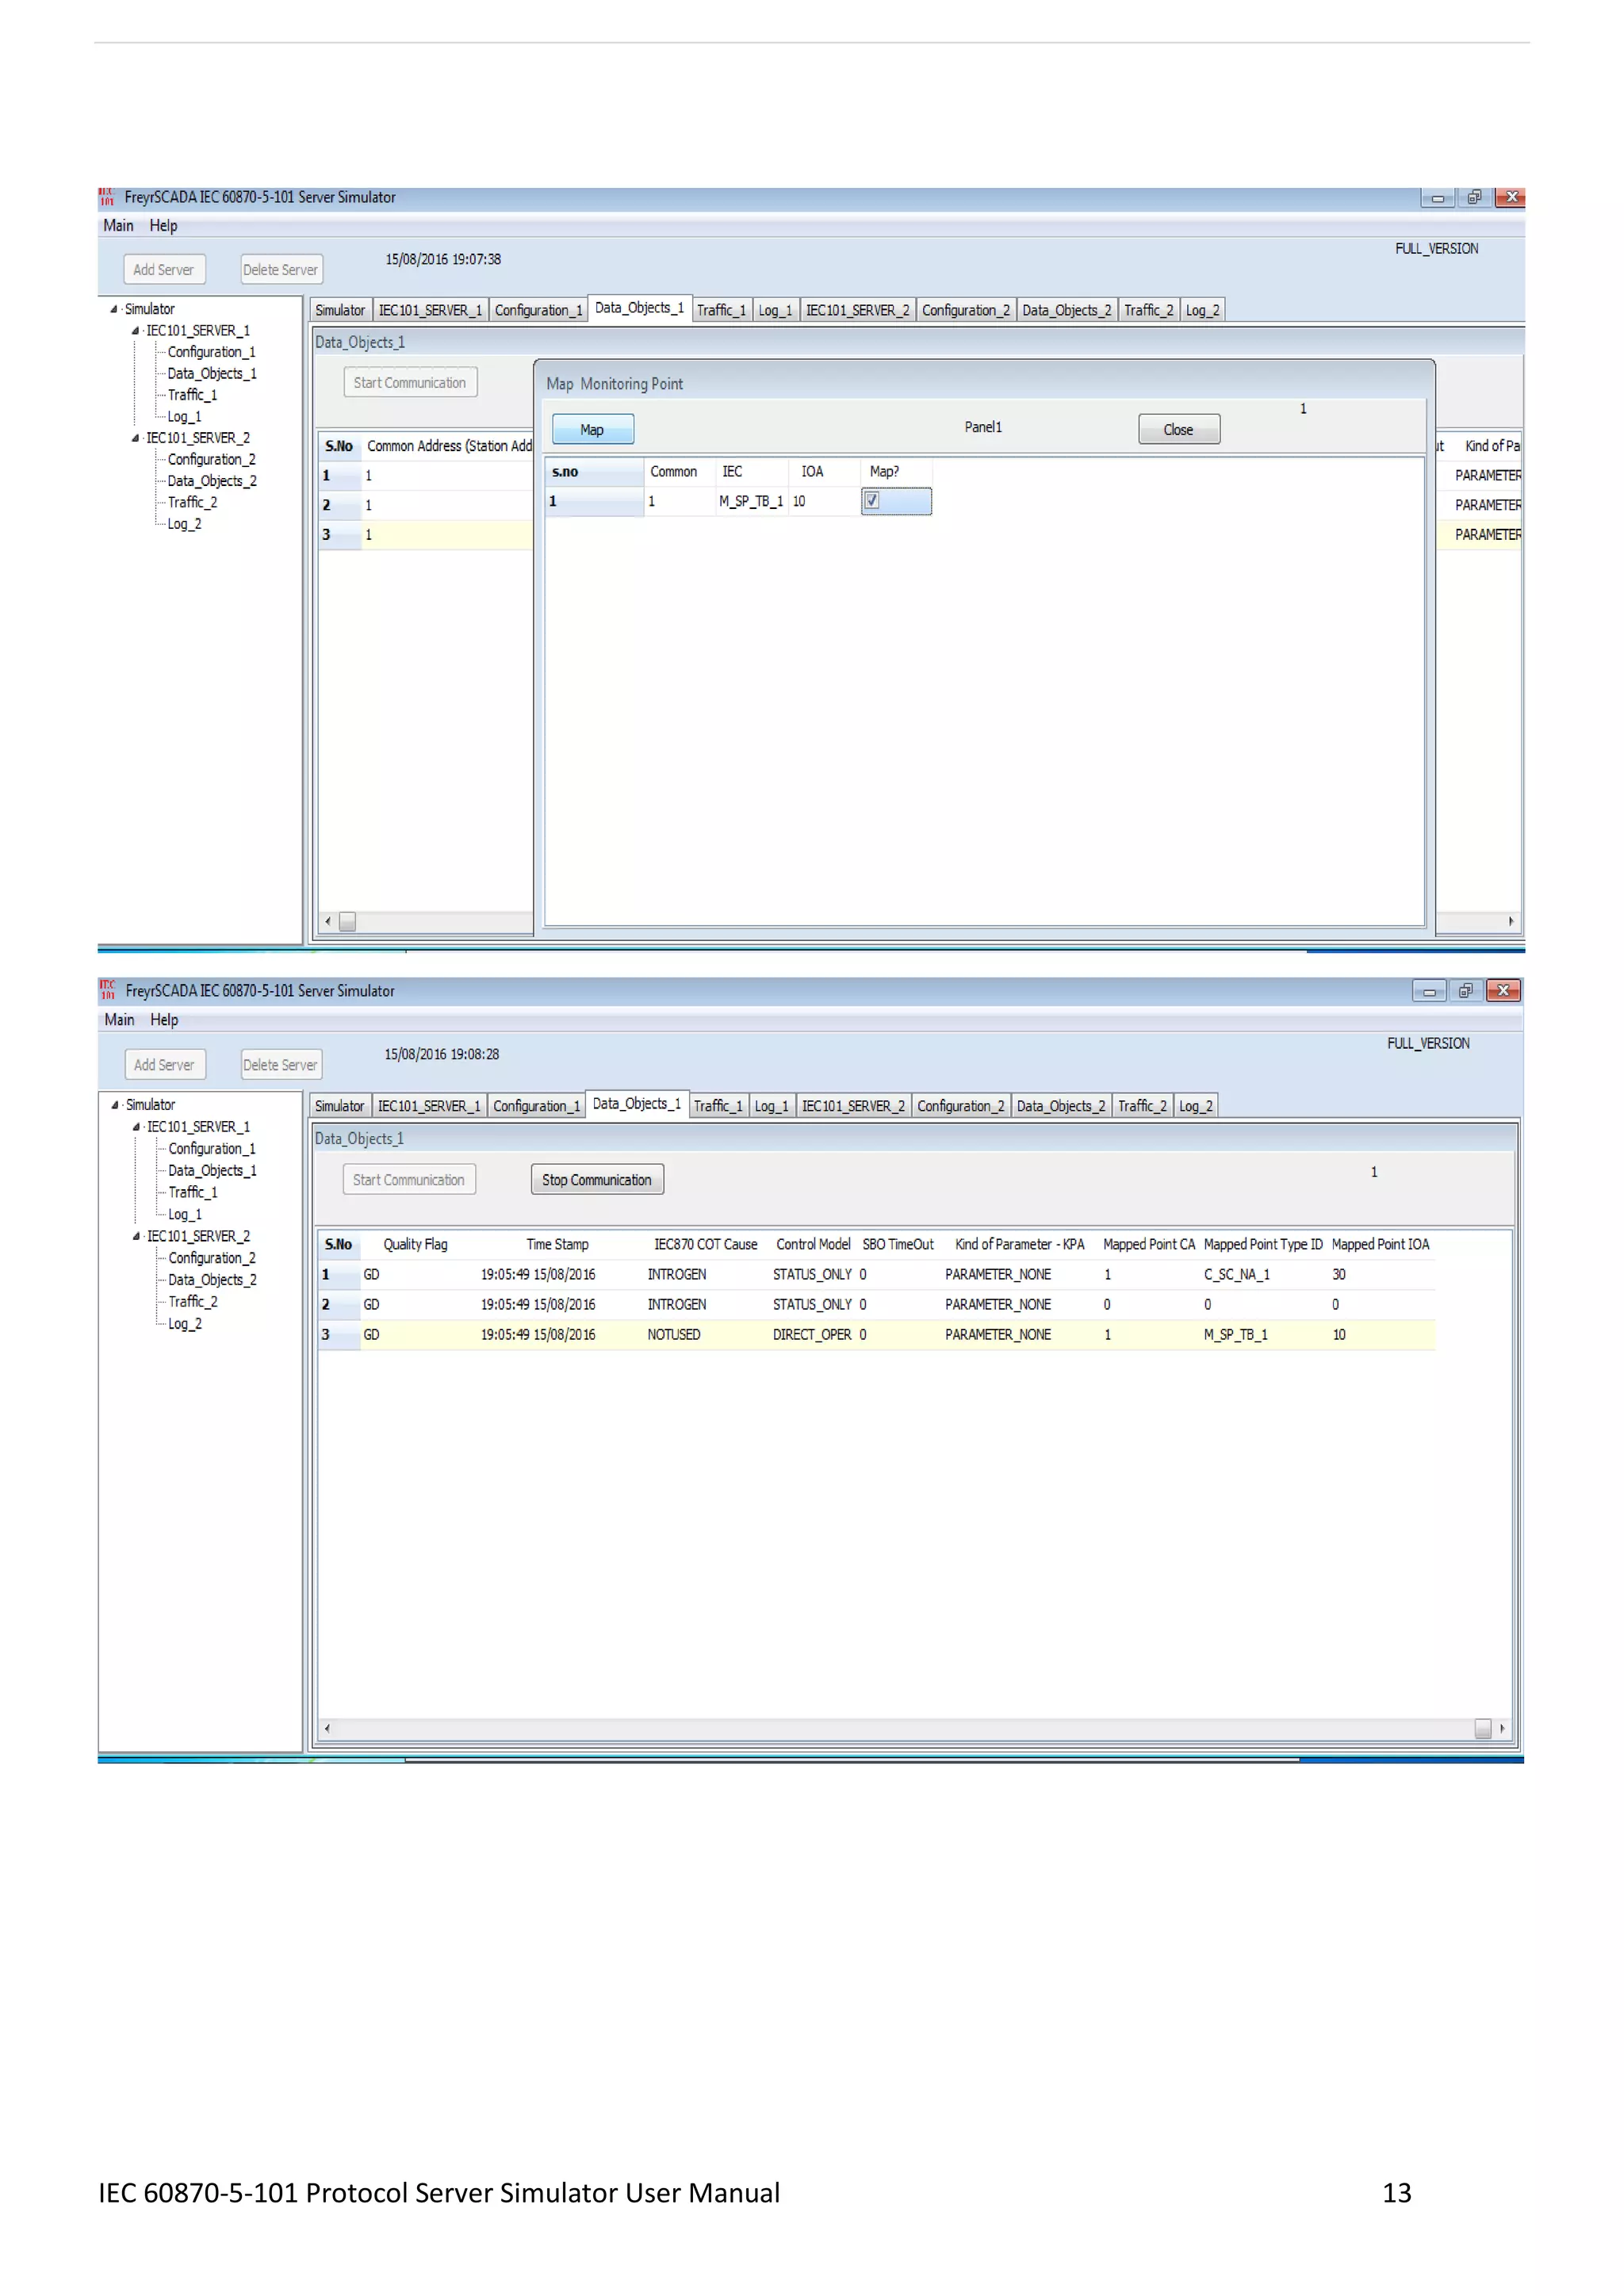The width and height of the screenshot is (1624, 2296).
Task: Select Data_Objects_1 in the upper window tree
Action: click(212, 374)
